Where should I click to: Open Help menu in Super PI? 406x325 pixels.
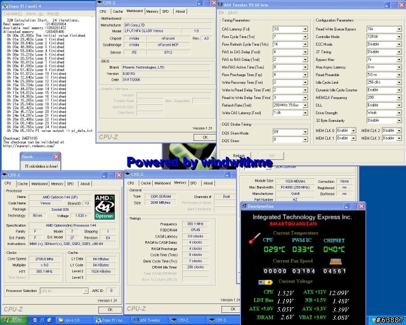coord(53,13)
